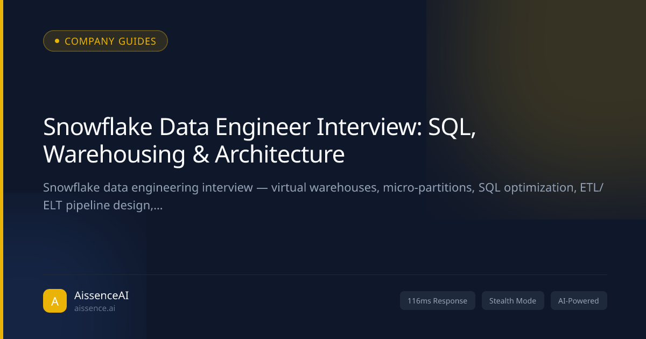Image resolution: width=646 pixels, height=339 pixels.
Task: Click the Company Guides category pill
Action: pos(106,41)
